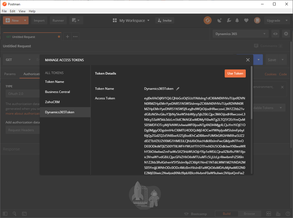Screen dimensions: 293x218
Task: Click the sync status icon
Action: tap(207, 20)
